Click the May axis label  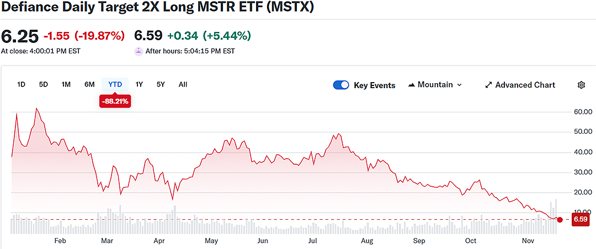[211, 241]
